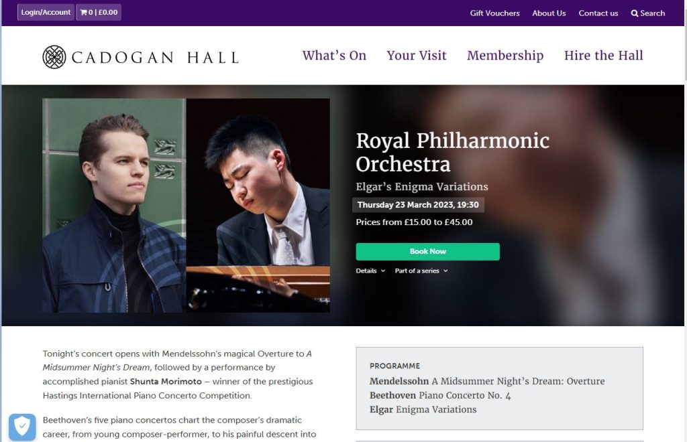
Task: Open the About Us page
Action: [x=549, y=13]
